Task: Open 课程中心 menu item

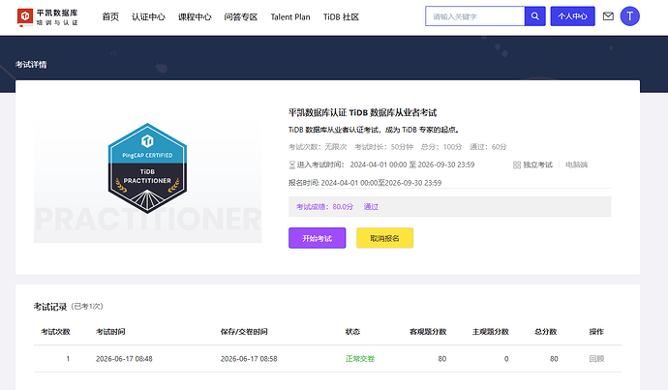Action: coord(195,17)
